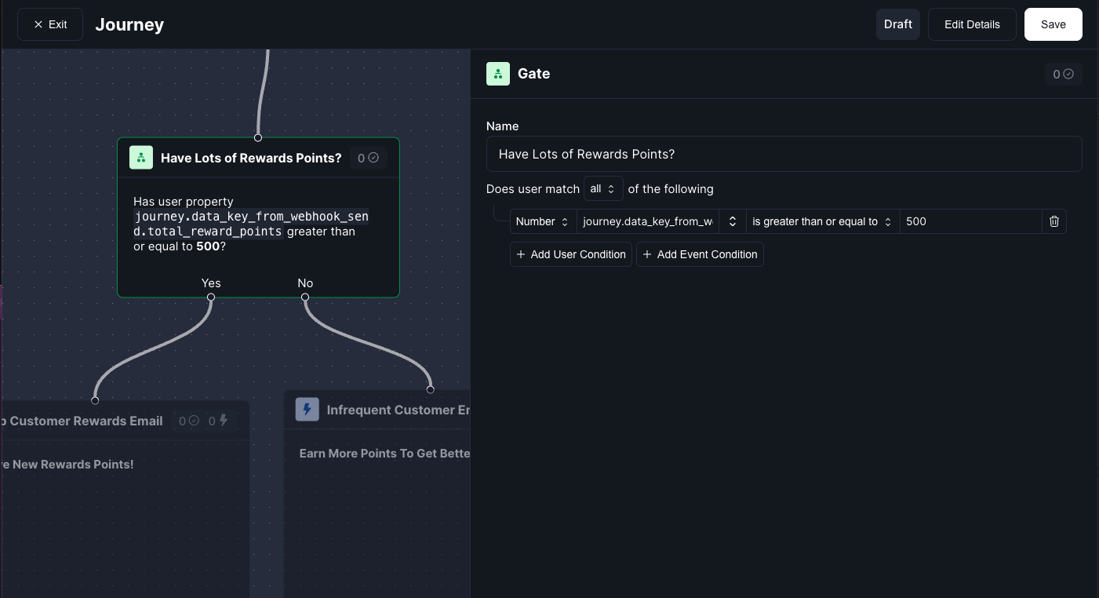Click the X icon inside the Exit button
Viewport: 1099px width, 598px height.
coord(38,24)
